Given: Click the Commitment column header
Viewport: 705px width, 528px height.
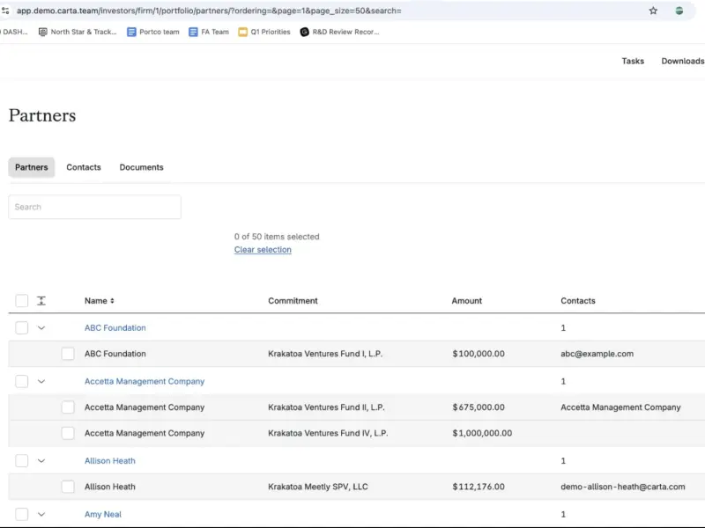Looking at the screenshot, I should coord(293,301).
